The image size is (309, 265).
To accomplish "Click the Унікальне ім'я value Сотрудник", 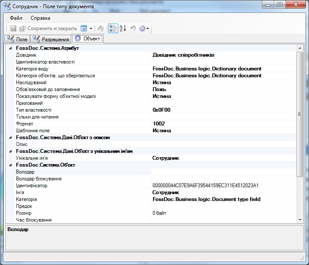I will click(x=166, y=158).
